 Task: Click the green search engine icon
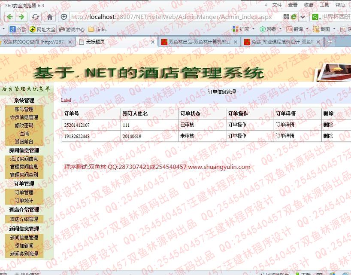point(315,17)
